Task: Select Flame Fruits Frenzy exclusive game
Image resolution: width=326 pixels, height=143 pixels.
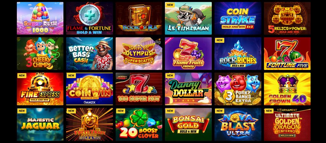Action: (x=188, y=54)
